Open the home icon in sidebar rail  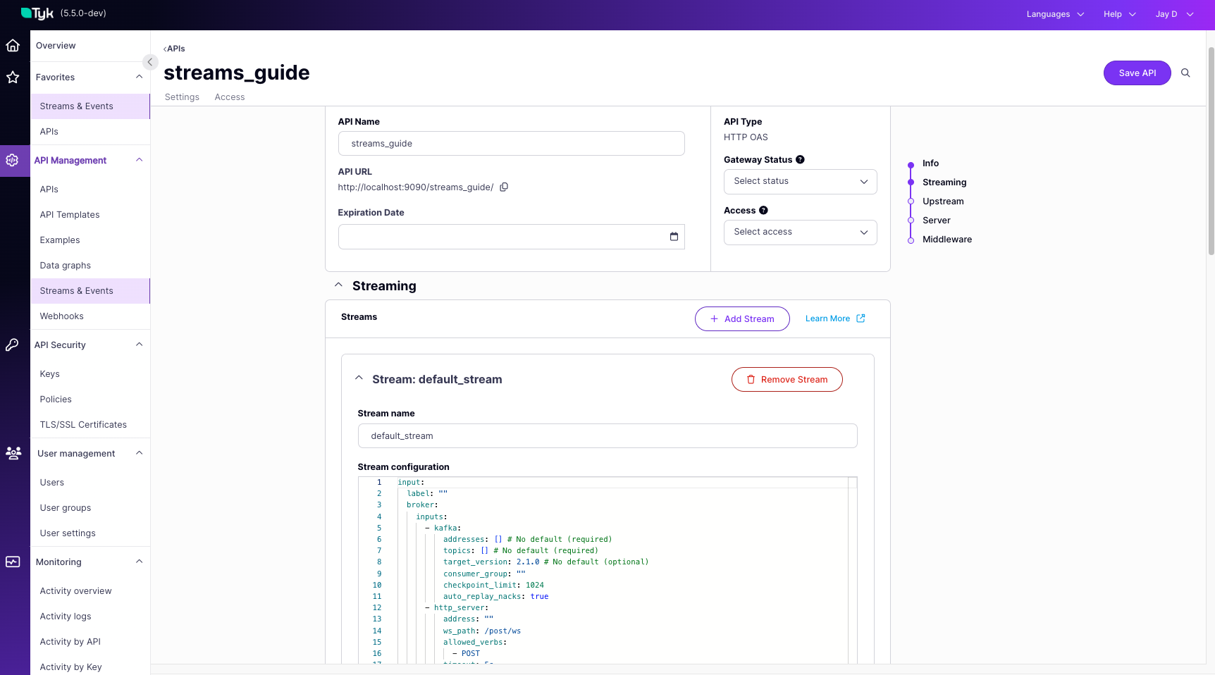[13, 46]
